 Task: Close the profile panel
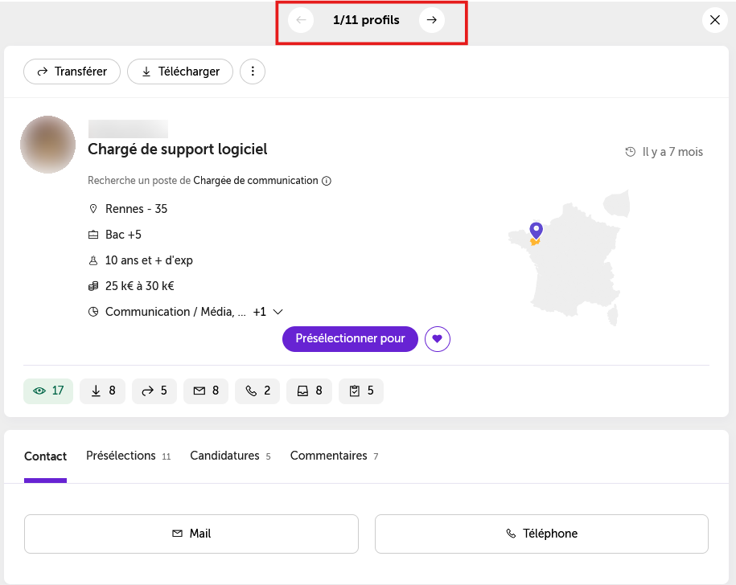tap(715, 20)
